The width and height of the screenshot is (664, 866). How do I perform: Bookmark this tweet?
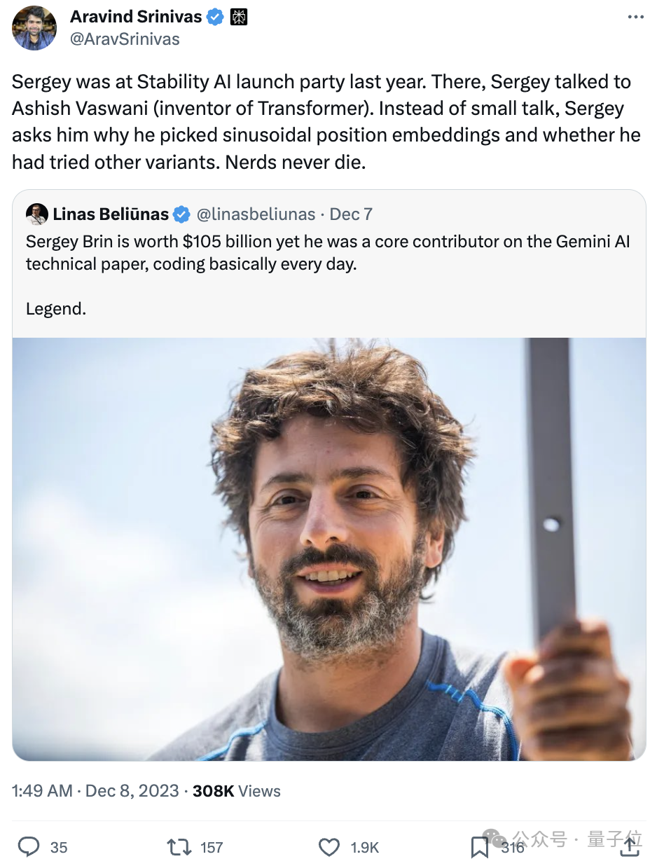[480, 847]
